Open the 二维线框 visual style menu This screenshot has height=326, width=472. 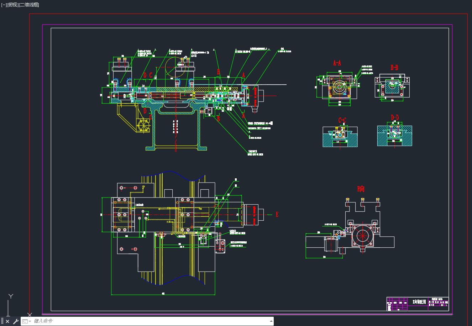(x=29, y=5)
